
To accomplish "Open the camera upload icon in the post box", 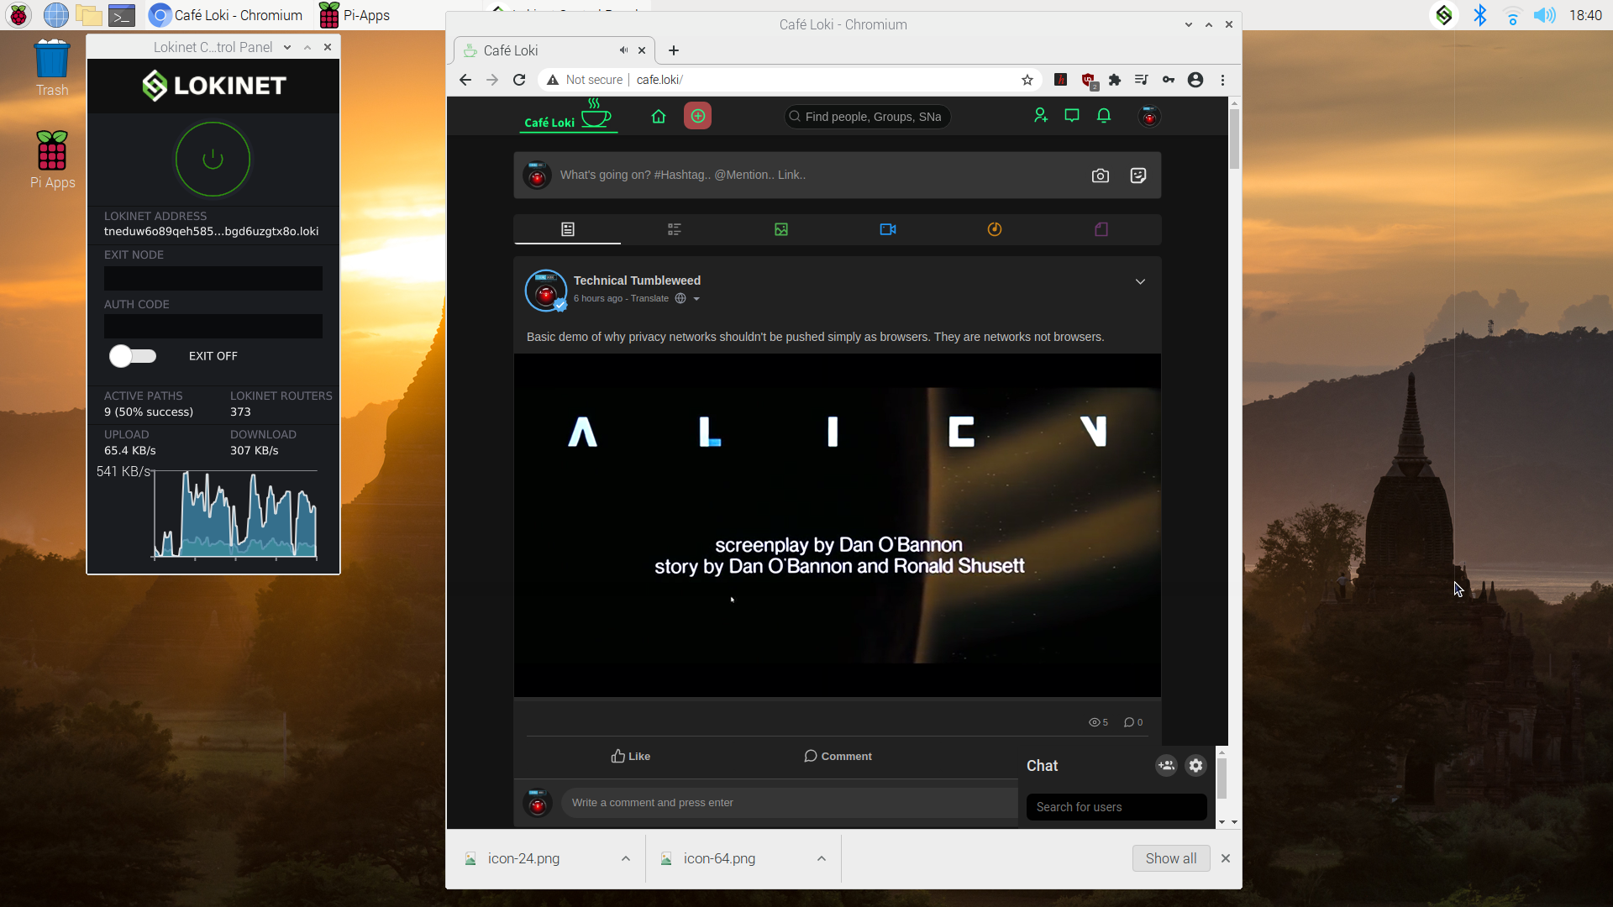I will click(x=1101, y=176).
